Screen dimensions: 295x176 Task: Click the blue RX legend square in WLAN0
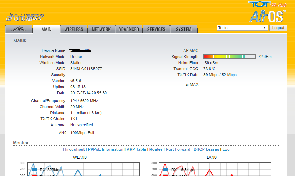(x=35, y=170)
